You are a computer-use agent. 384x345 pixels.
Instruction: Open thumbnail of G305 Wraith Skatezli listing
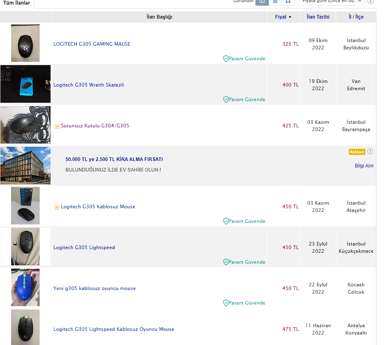(x=25, y=84)
